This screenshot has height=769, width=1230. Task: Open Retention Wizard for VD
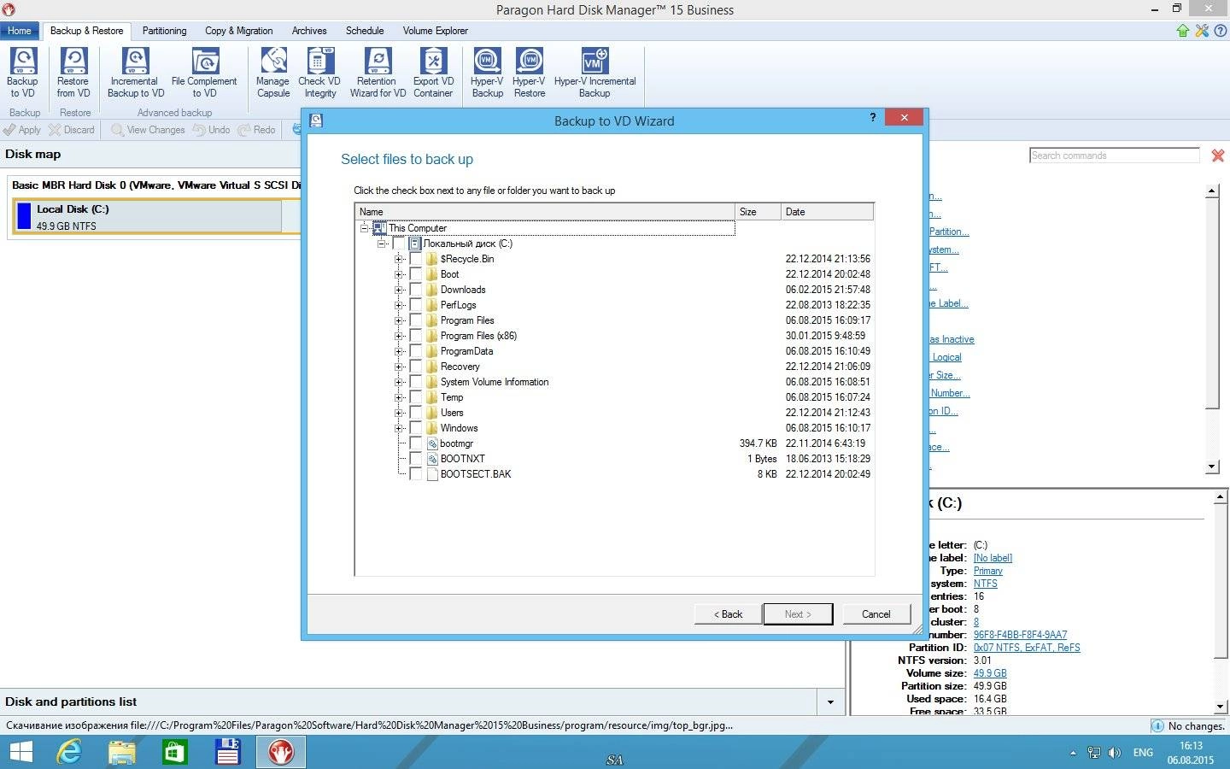point(378,73)
